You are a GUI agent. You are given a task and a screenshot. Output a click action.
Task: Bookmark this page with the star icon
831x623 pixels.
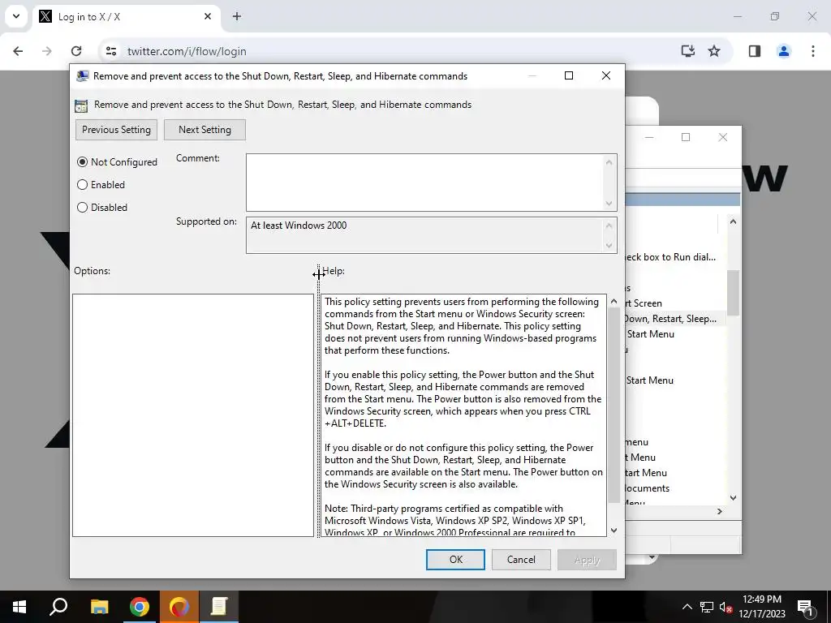[x=714, y=51]
